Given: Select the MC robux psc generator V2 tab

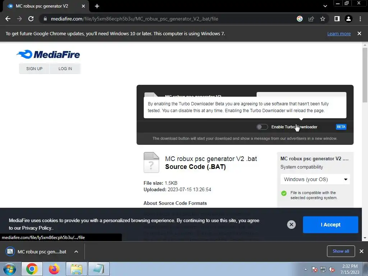Looking at the screenshot, I should [x=46, y=6].
